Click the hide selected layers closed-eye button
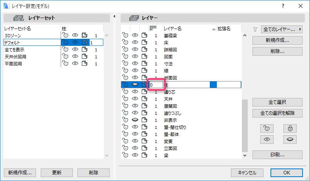The width and height of the screenshot is (310, 181). tap(290, 139)
